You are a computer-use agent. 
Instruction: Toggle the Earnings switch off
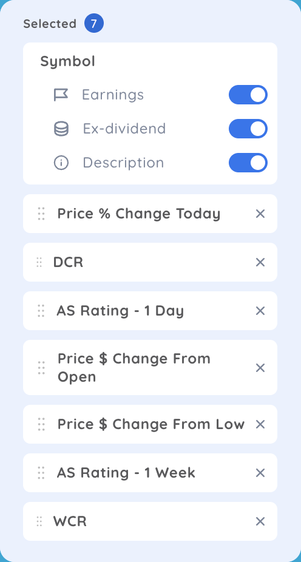248,95
